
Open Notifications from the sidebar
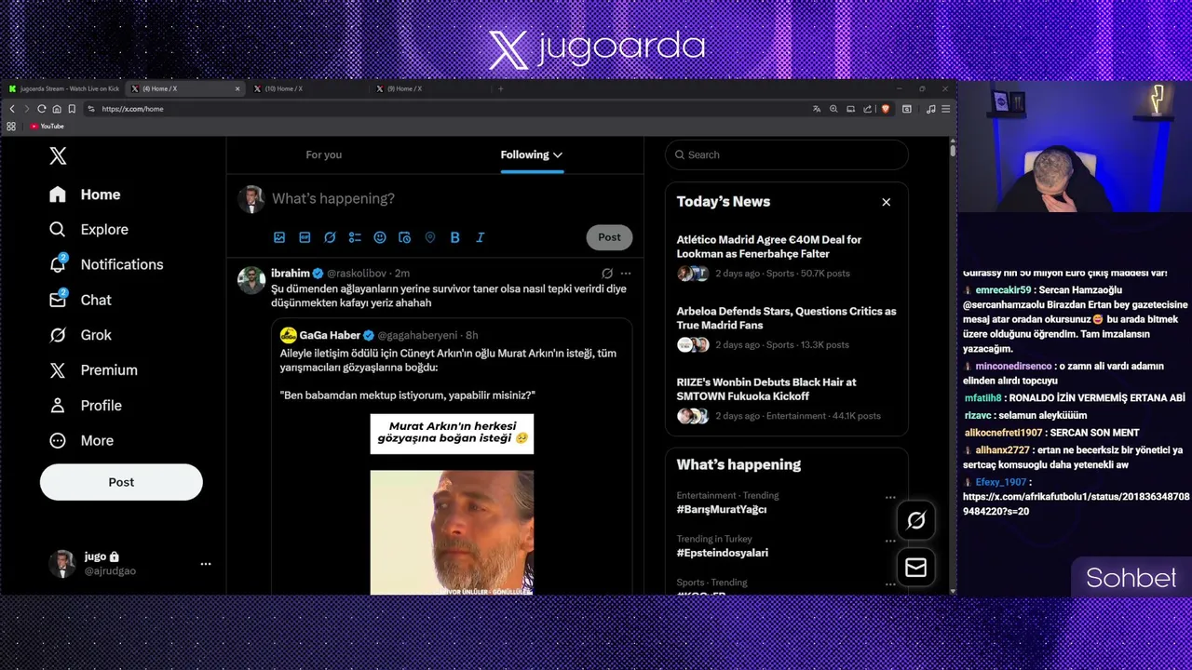click(x=106, y=264)
